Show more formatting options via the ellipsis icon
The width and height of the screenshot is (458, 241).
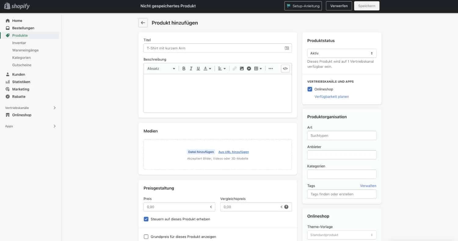tap(271, 68)
